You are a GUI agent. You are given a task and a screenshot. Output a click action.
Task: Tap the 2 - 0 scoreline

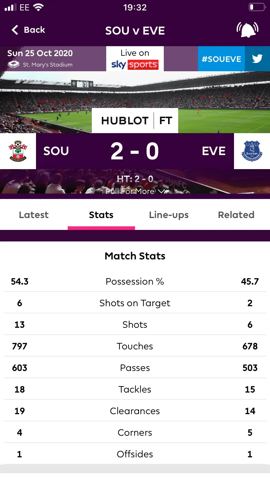pyautogui.click(x=135, y=151)
